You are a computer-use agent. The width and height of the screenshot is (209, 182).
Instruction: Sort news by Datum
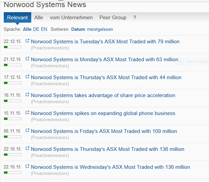[x=78, y=29]
